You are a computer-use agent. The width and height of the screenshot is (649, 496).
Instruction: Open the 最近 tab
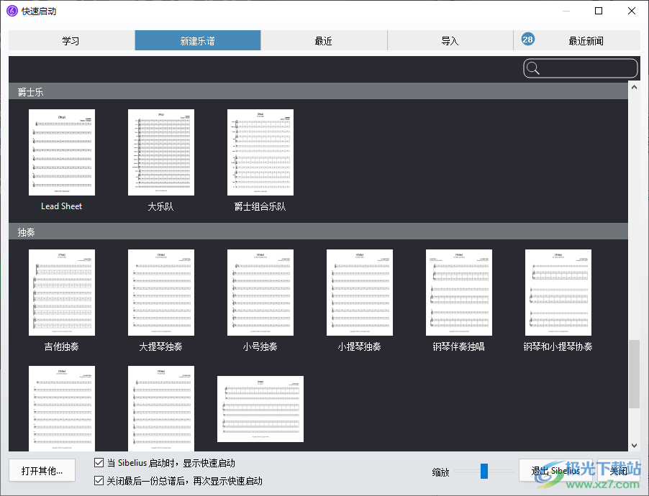click(324, 41)
